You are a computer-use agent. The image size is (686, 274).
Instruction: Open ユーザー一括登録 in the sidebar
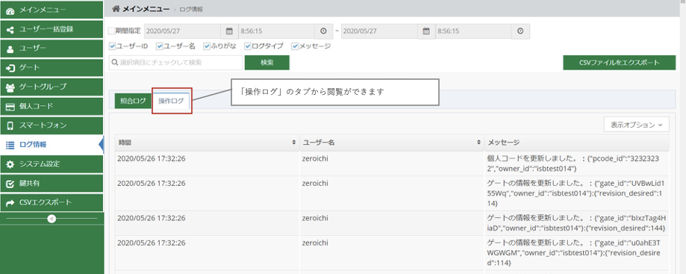(x=52, y=29)
